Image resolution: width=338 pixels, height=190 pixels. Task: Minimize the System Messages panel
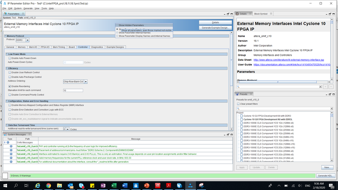(224, 135)
